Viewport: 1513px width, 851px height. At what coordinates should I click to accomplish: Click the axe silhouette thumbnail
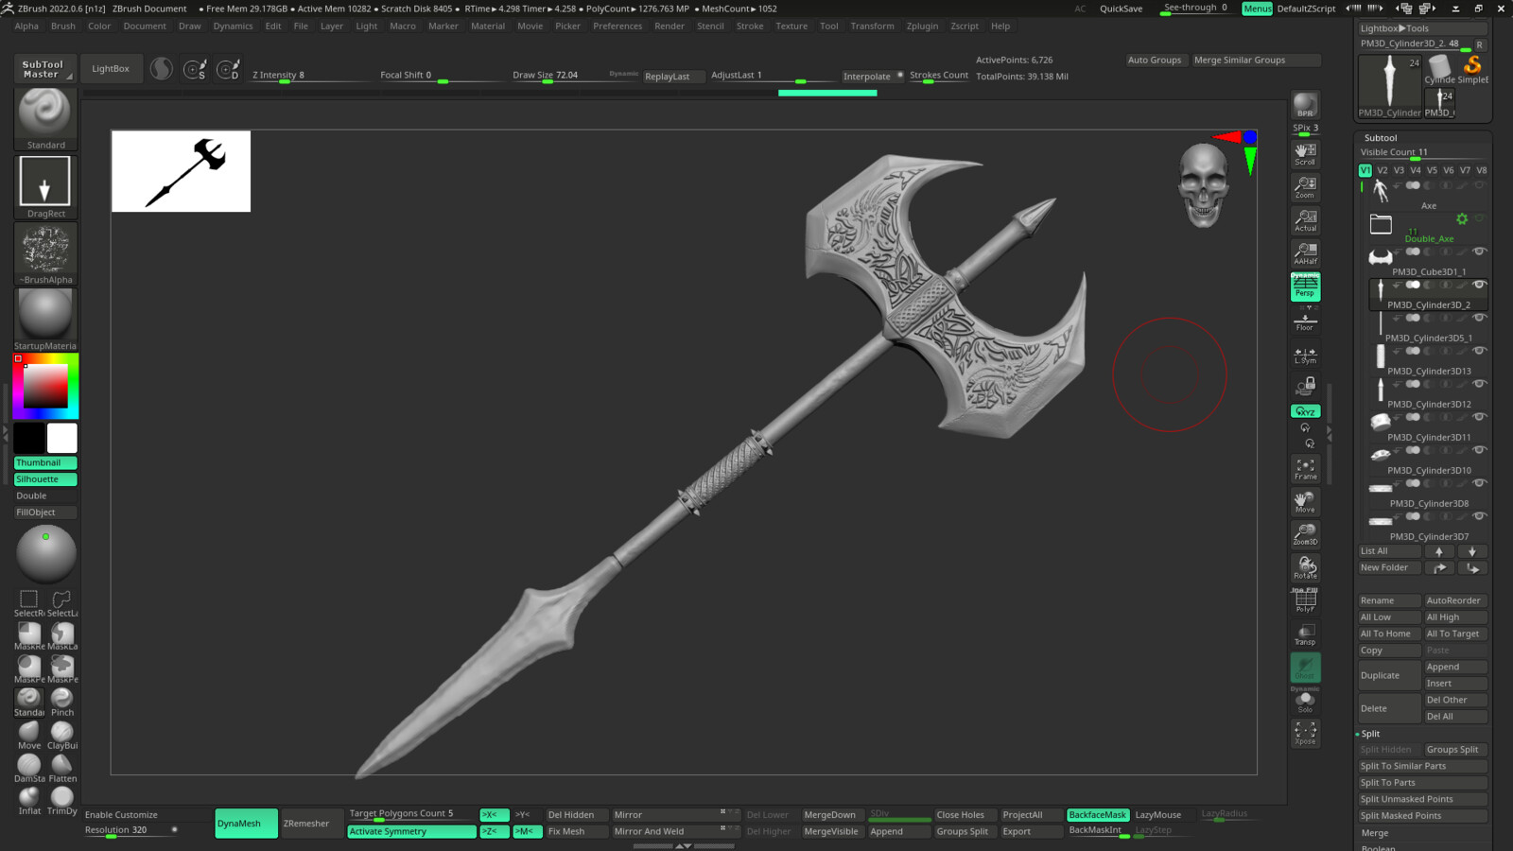181,171
